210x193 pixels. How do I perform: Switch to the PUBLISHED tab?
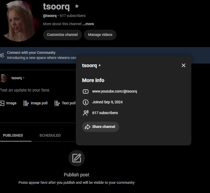pos(13,135)
